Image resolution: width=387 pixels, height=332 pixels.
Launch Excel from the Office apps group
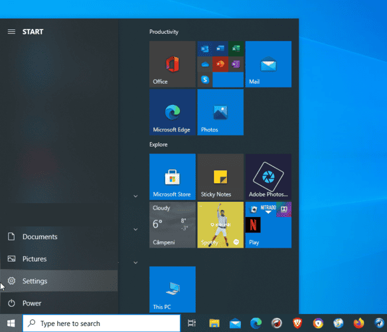(x=236, y=48)
